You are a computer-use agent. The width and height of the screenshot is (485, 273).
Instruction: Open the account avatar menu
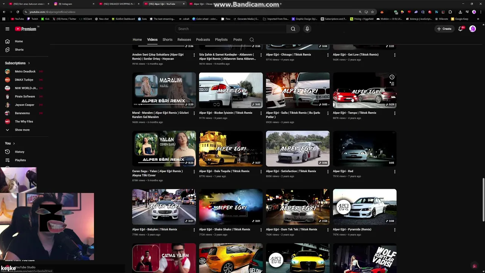pyautogui.click(x=472, y=29)
